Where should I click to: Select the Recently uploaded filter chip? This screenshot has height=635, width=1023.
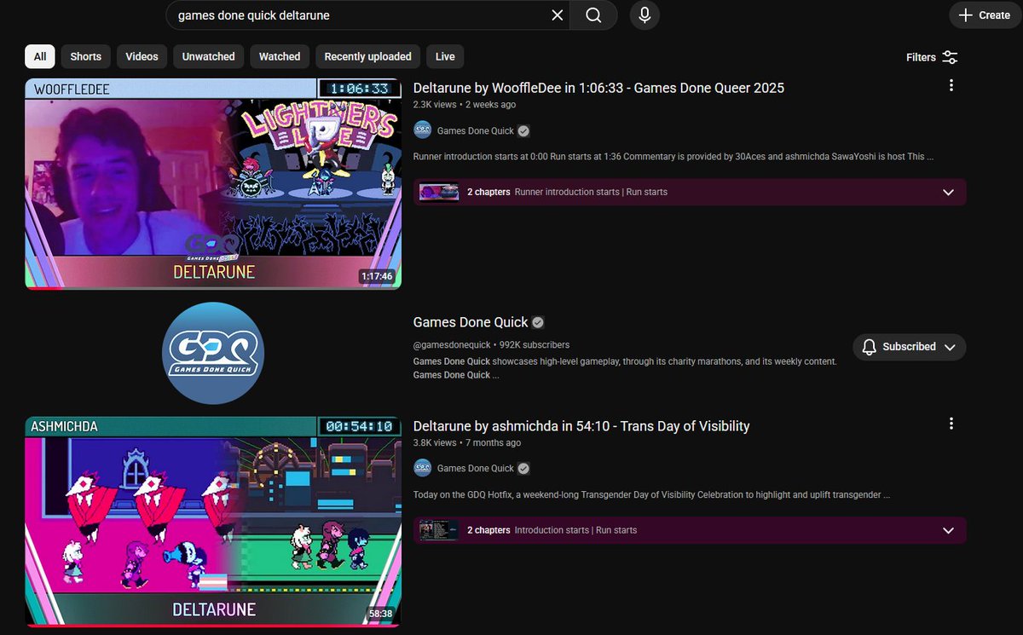coord(367,56)
